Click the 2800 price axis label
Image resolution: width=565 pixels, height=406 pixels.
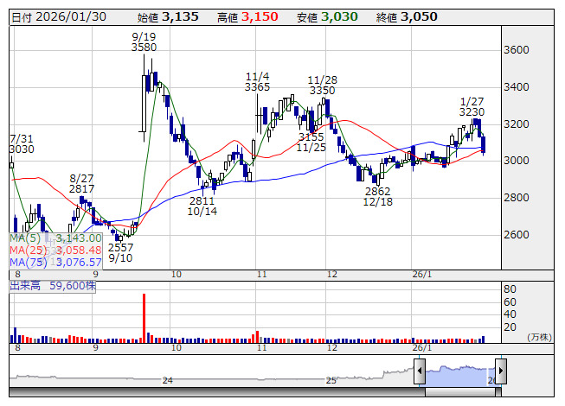point(516,197)
